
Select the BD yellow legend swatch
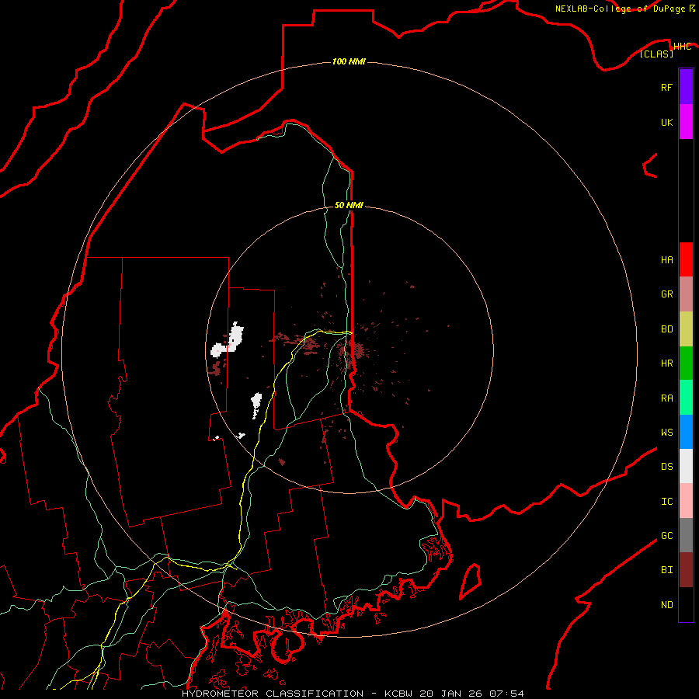pyautogui.click(x=686, y=329)
